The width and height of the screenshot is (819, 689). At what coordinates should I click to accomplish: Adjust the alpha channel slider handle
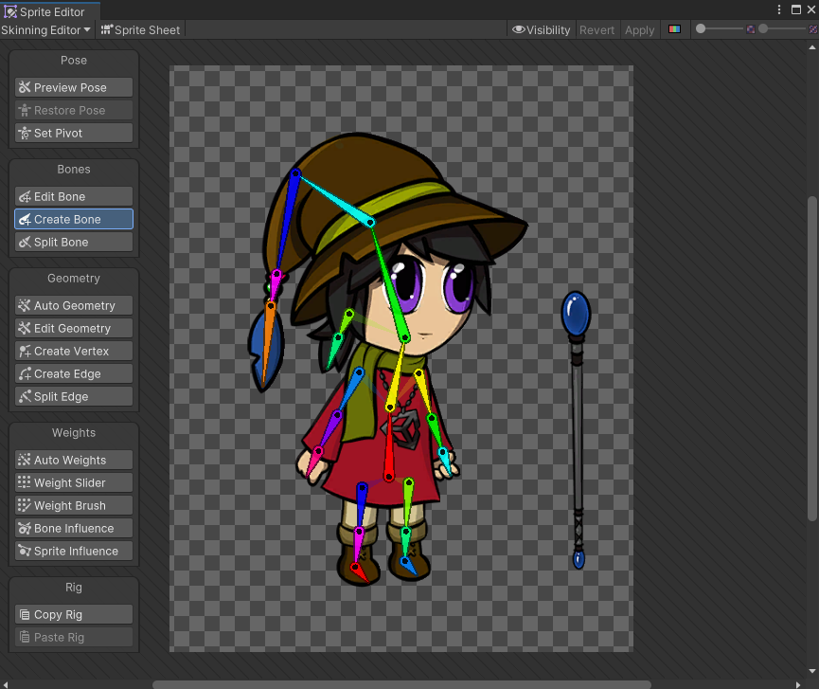[701, 28]
